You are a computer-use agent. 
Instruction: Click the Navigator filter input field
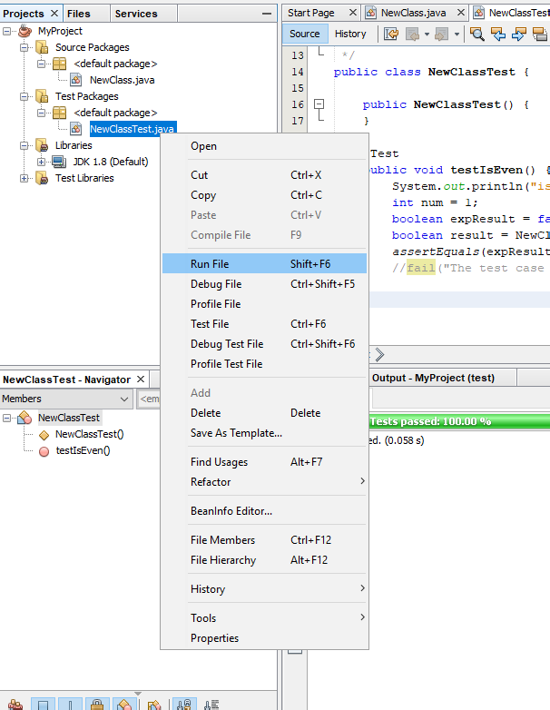point(149,399)
